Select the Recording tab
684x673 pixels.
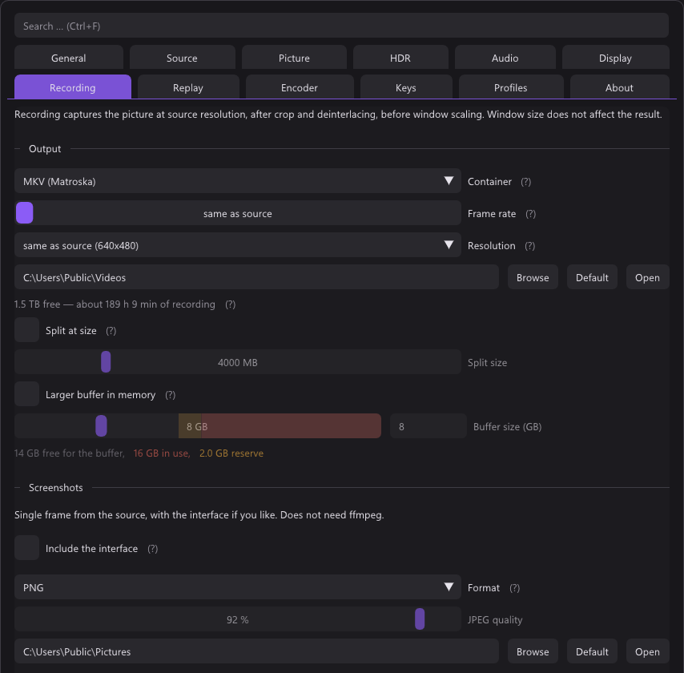pyautogui.click(x=72, y=87)
